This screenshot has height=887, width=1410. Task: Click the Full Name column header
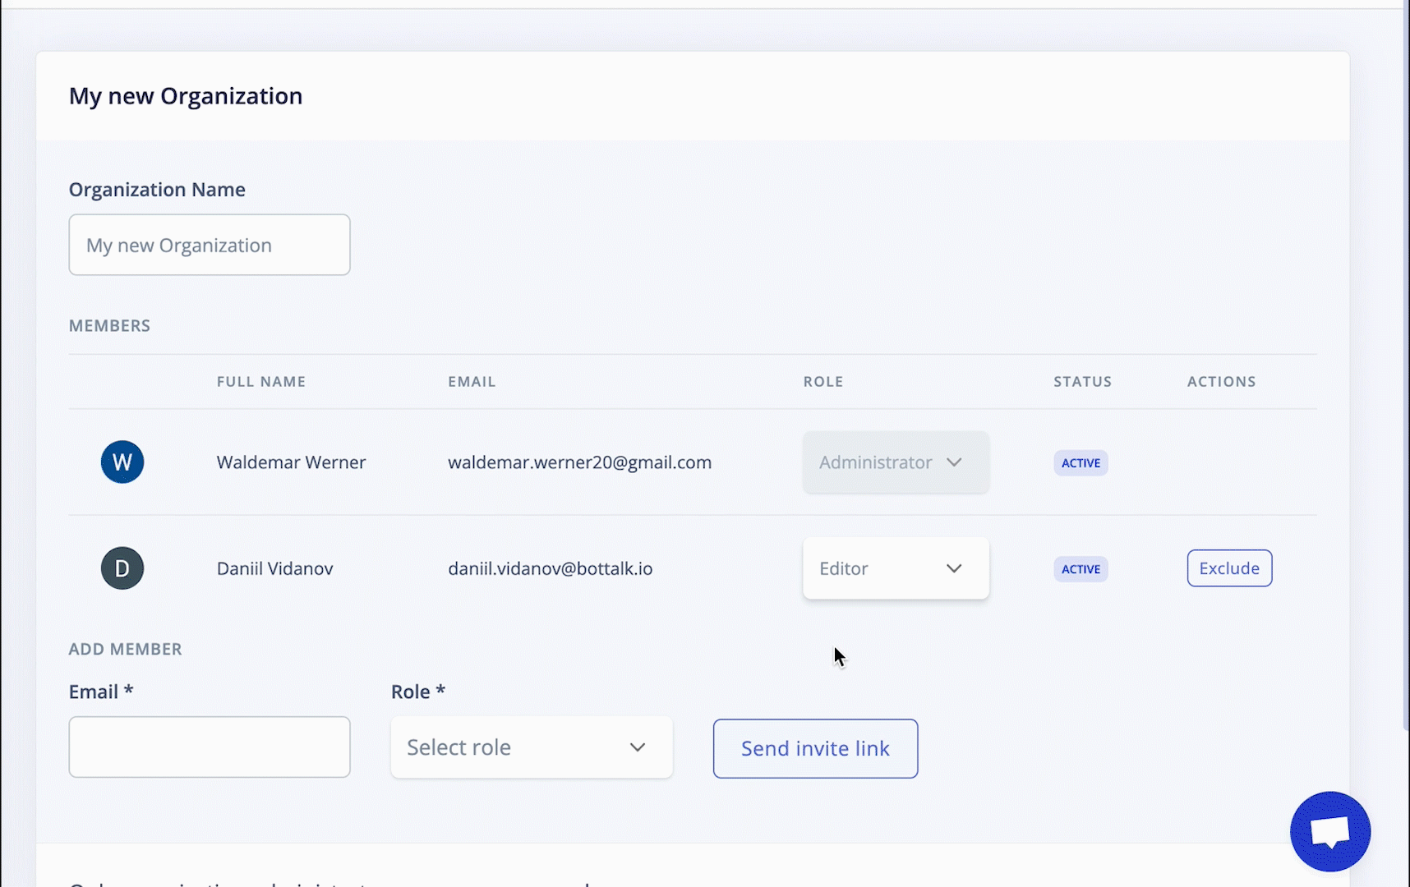261,382
